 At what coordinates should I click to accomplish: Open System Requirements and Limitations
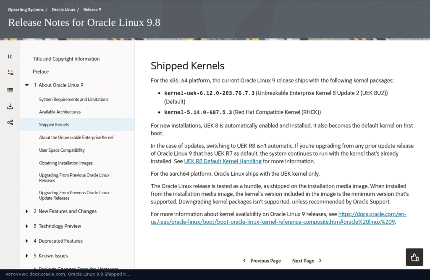point(73,99)
